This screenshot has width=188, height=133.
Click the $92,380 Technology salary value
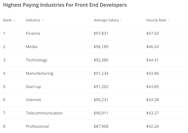[101, 60]
